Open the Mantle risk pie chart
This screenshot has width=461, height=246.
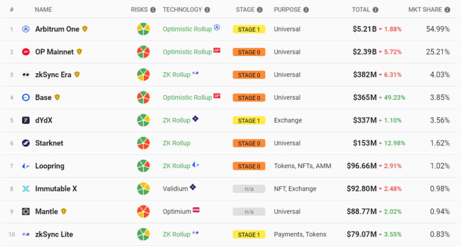[144, 212]
